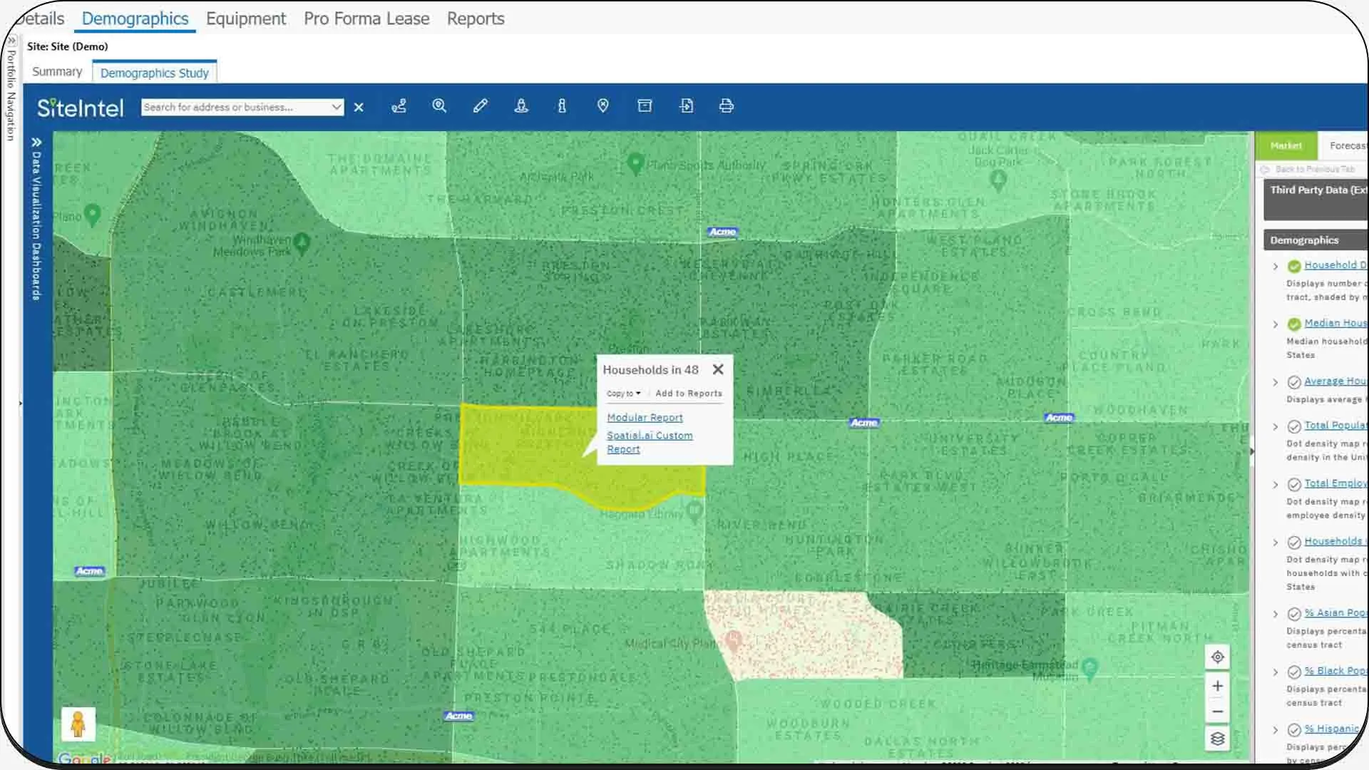This screenshot has height=770, width=1369.
Task: Click the remove pin marker icon
Action: (603, 106)
